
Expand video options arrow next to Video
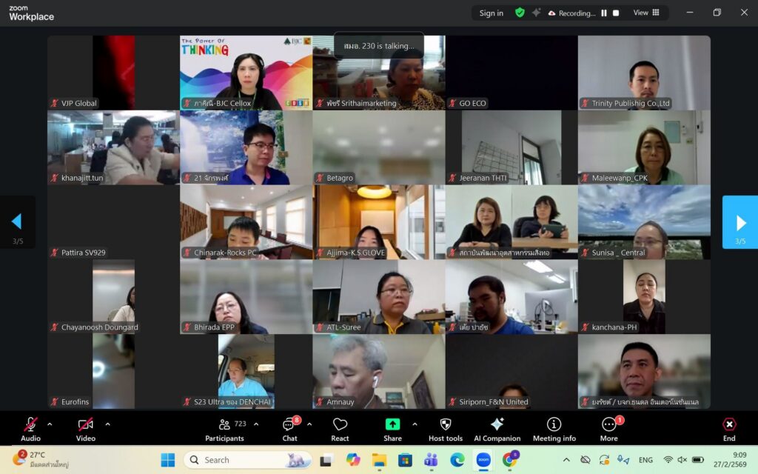tap(108, 424)
